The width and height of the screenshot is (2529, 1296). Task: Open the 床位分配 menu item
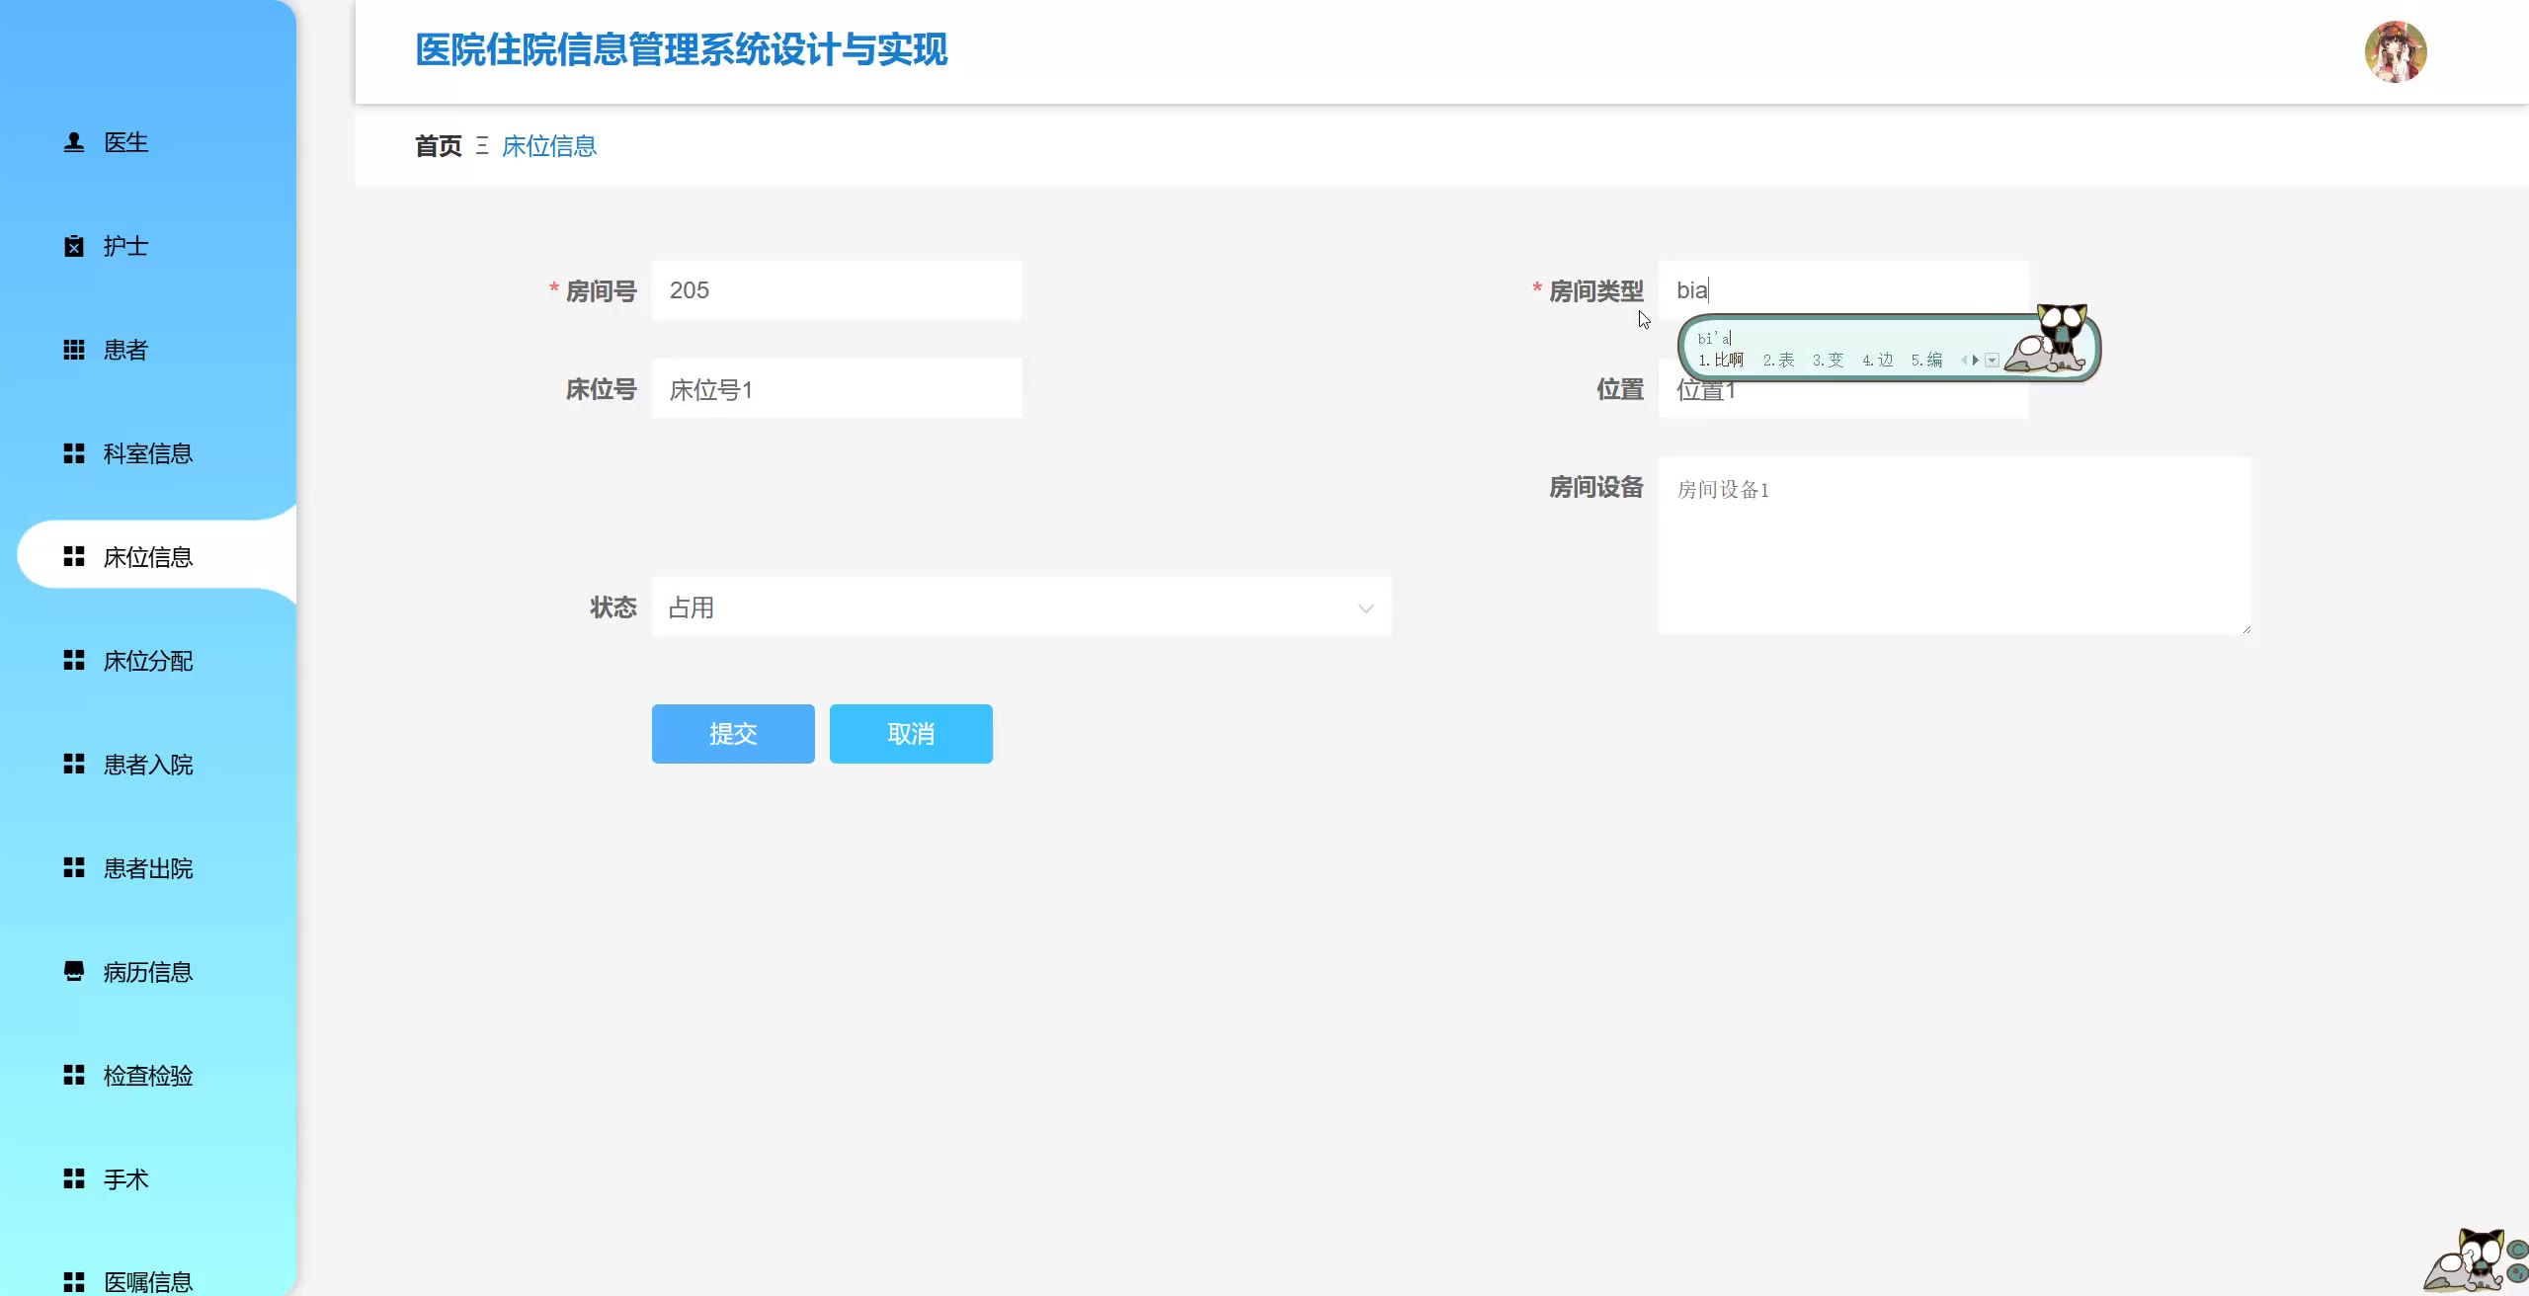point(148,661)
